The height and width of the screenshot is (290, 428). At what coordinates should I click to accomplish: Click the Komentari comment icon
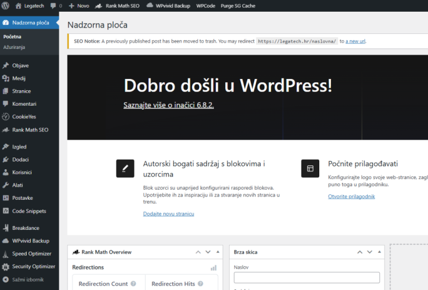(6, 104)
